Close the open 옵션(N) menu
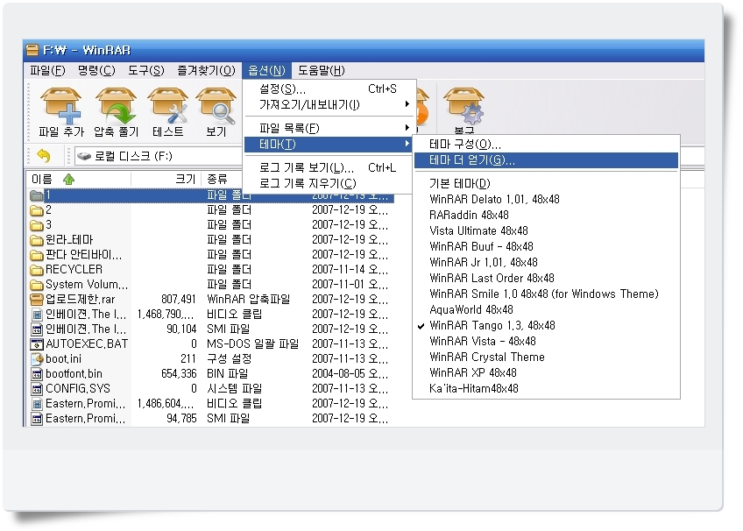This screenshot has width=743, height=531. point(266,71)
